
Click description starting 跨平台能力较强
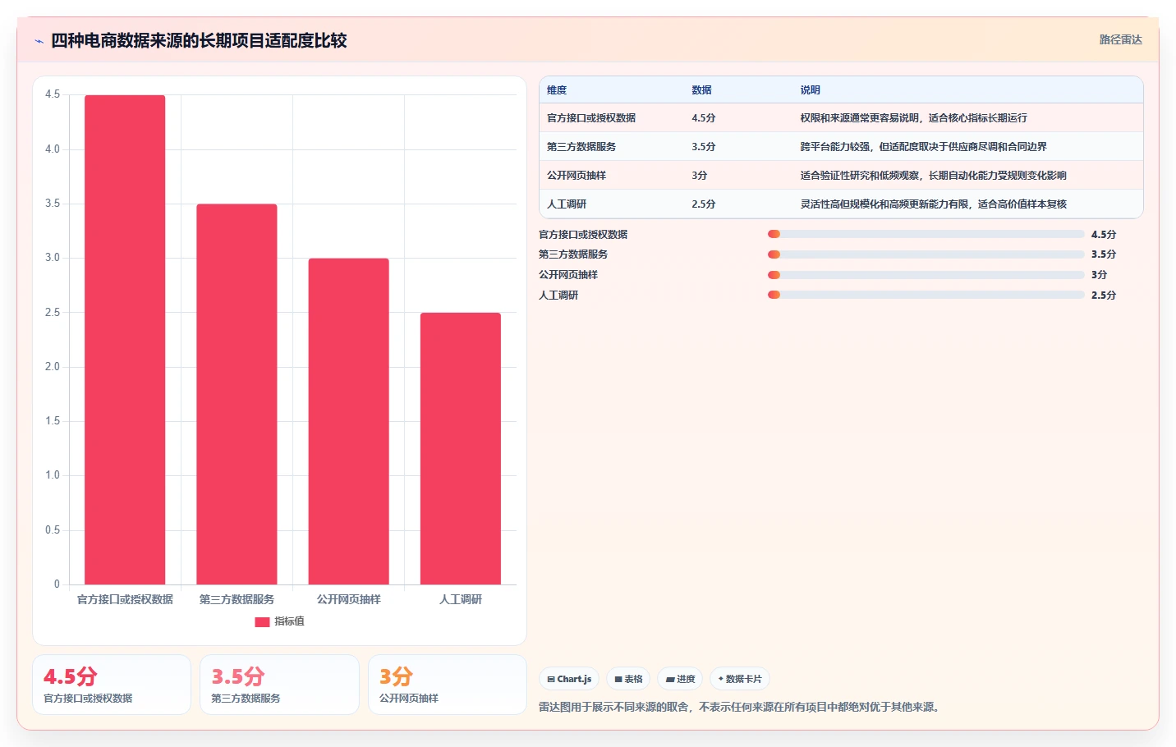(x=924, y=147)
